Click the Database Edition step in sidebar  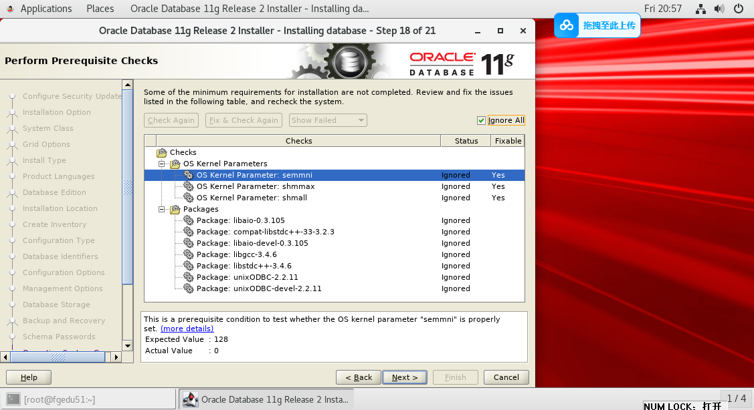(x=54, y=192)
